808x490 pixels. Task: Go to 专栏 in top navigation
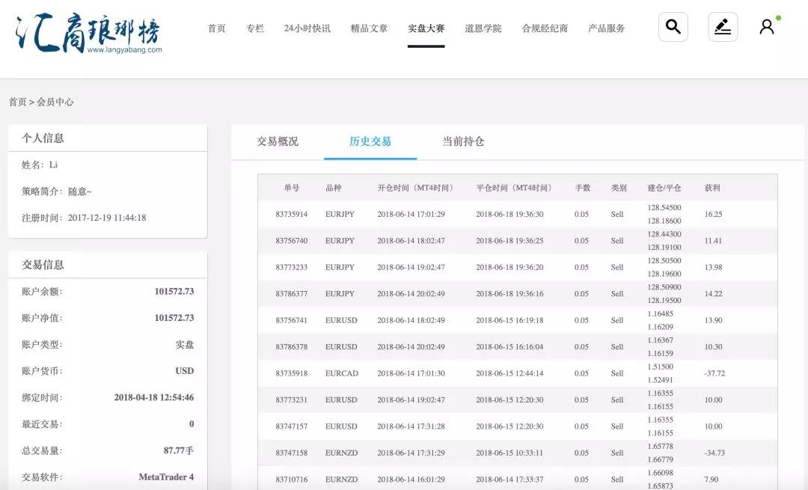(x=255, y=28)
